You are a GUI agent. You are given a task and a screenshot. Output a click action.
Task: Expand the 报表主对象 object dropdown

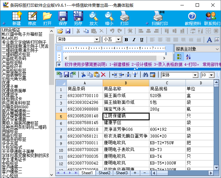(x=217, y=49)
